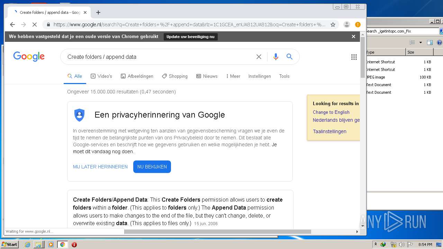This screenshot has height=249, width=443.
Task: Open the Chrome profile avatar icon
Action: [x=346, y=25]
